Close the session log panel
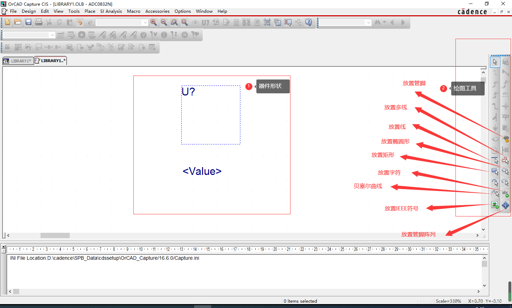The image size is (512, 308). 3,246
